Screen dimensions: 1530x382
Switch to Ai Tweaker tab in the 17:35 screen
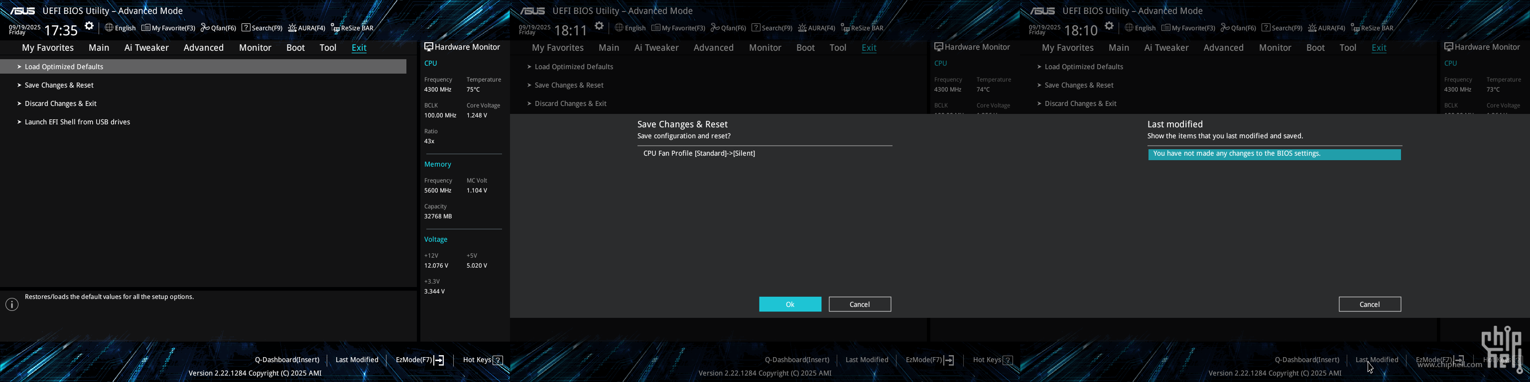(147, 47)
